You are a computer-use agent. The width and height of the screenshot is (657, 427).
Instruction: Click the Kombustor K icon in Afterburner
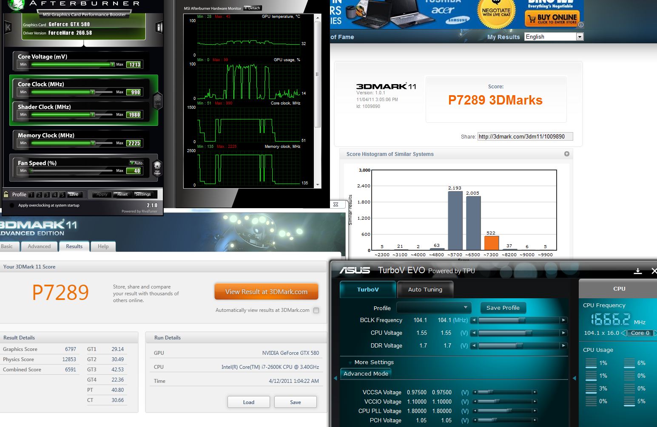pos(8,28)
